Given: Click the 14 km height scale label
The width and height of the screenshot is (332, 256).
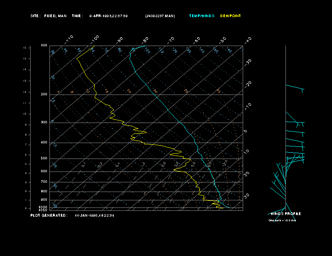Looking at the screenshot, I should click(25, 70).
